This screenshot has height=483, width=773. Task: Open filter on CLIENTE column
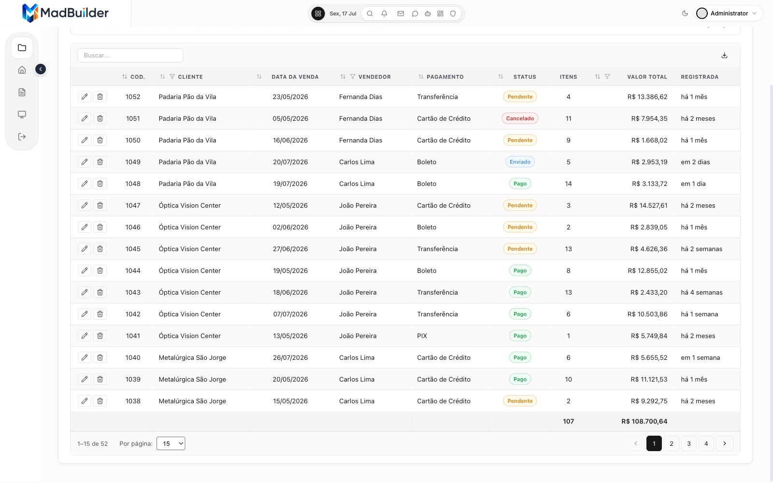tap(172, 77)
